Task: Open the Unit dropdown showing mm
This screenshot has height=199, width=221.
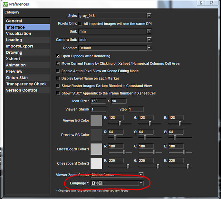Action: 115,31
